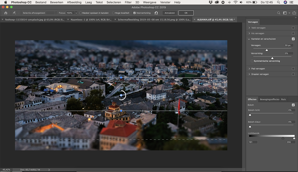The width and height of the screenshot is (298, 172).
Task: Open macOS Spotlight search icon
Action: (278, 2)
